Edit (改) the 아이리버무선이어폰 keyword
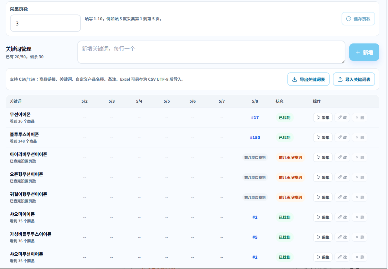 342,157
